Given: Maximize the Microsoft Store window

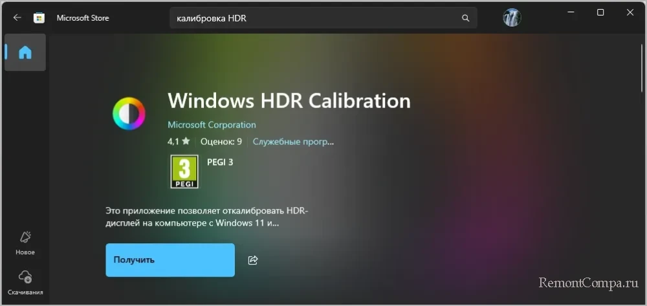Looking at the screenshot, I should tap(600, 12).
